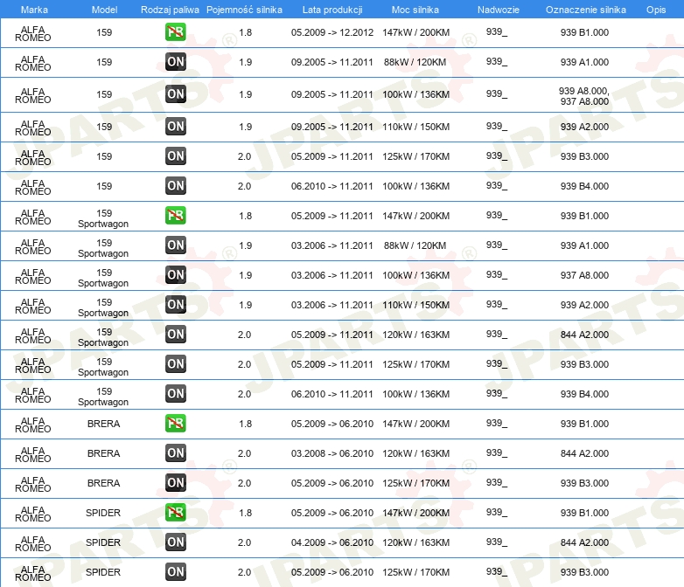The image size is (684, 587).
Task: Click 06.2010 -> 11.2011 in 159 sedan row
Action: click(x=332, y=186)
